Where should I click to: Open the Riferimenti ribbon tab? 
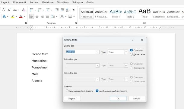click(x=19, y=2)
